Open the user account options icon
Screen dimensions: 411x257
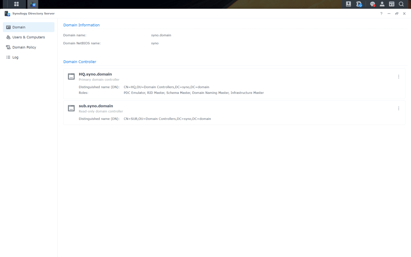(382, 4)
